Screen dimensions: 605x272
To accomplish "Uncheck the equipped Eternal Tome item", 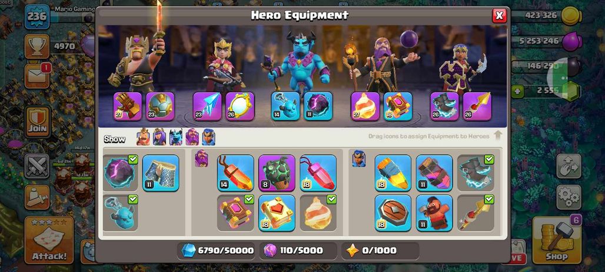I will point(235,213).
